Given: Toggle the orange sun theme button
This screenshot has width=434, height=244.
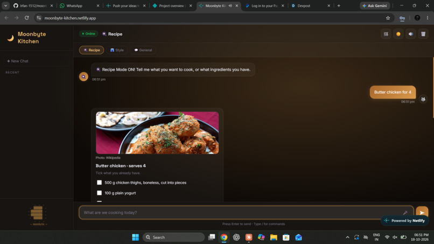Looking at the screenshot, I should pyautogui.click(x=398, y=34).
